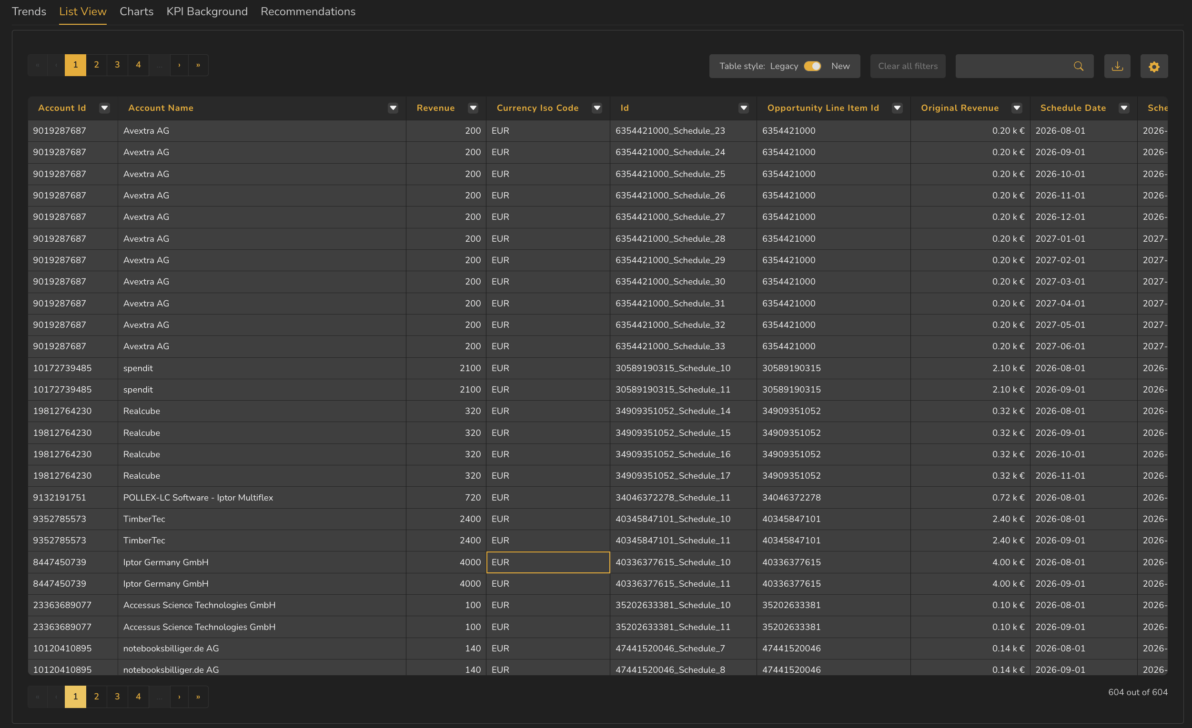Select cell 40345847101_Schedule_11

[x=683, y=541]
